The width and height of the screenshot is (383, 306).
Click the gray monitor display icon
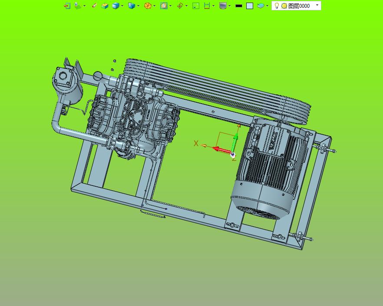(x=223, y=6)
